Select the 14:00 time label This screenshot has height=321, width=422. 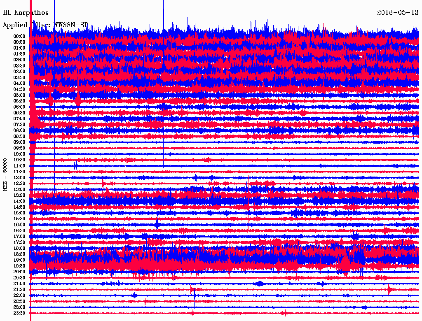tap(19, 201)
